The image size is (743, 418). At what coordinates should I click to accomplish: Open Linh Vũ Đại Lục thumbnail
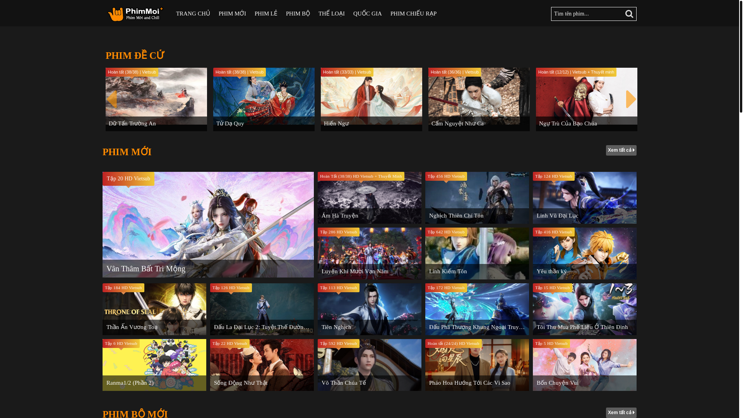pos(585,198)
